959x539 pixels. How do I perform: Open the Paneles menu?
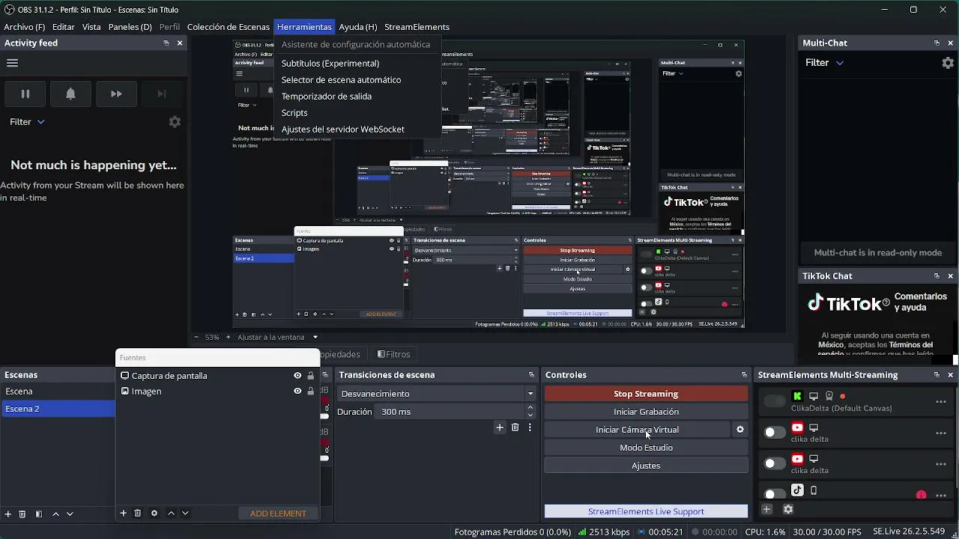(x=130, y=27)
